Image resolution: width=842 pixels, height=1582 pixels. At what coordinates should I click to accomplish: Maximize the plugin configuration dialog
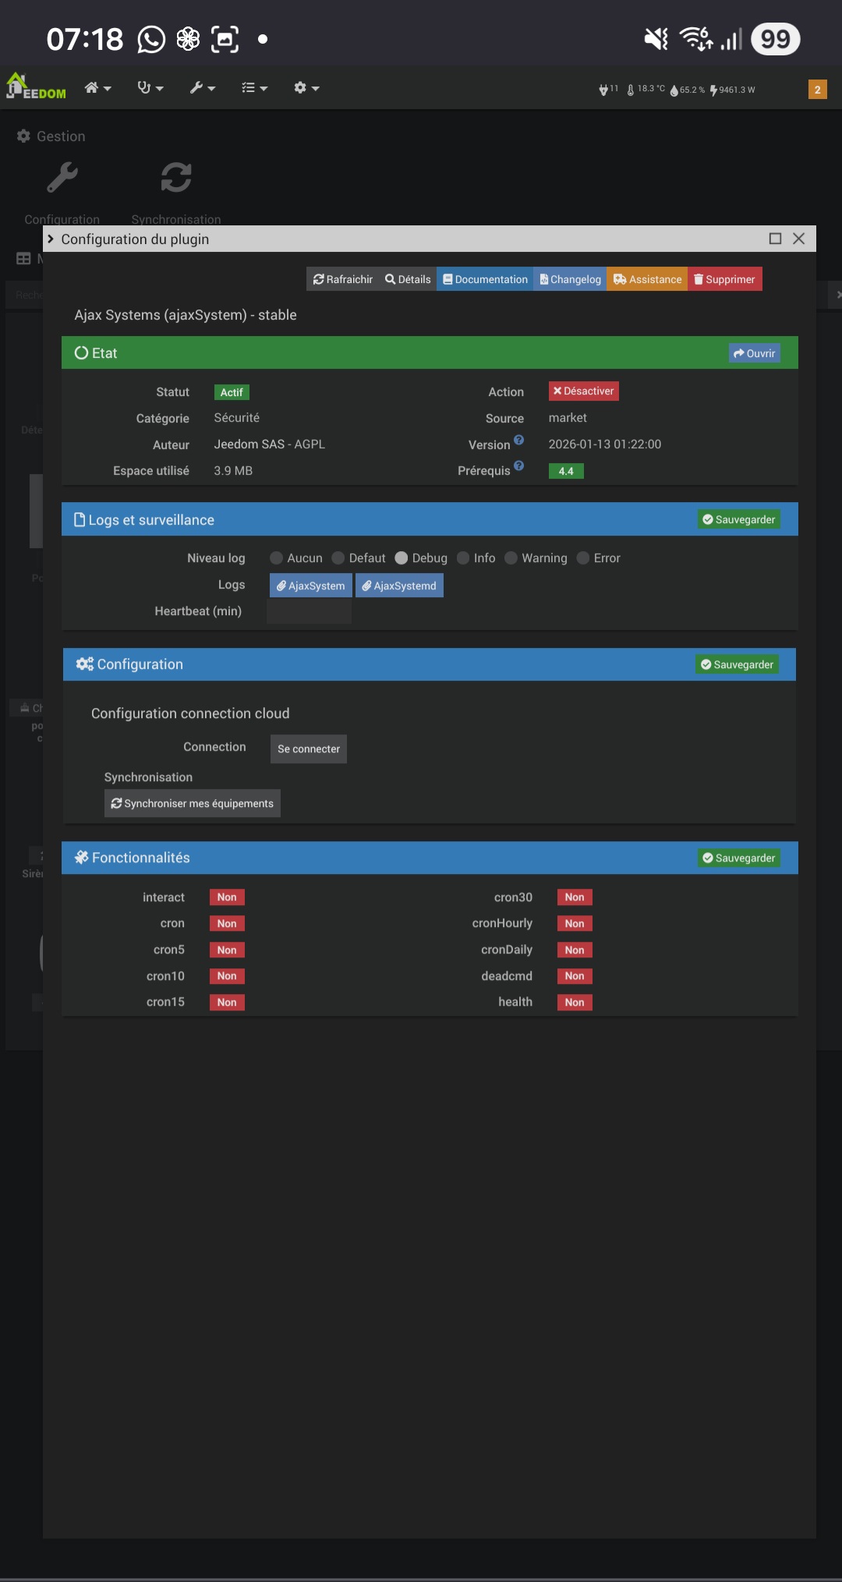click(x=775, y=239)
